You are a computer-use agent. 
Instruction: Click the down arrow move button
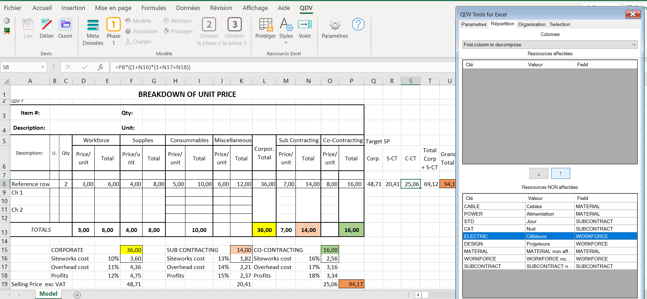pos(539,174)
